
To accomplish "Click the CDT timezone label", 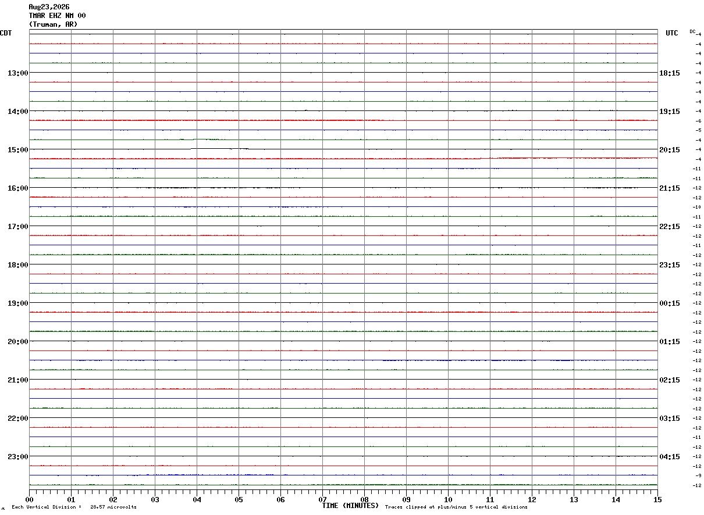I will click(6, 33).
